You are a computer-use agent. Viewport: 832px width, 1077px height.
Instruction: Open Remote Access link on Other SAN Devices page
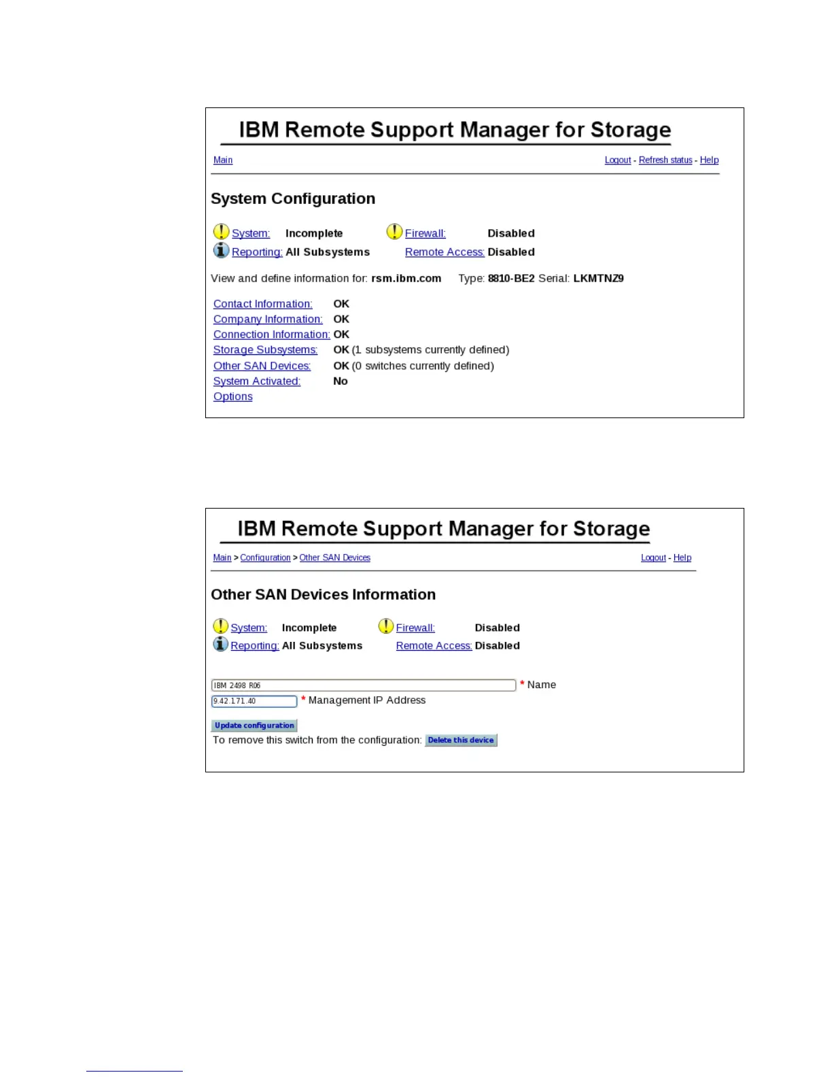[x=434, y=646]
